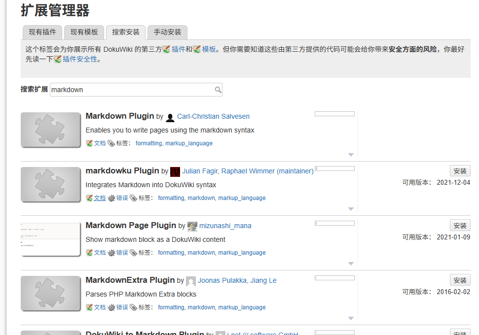
Task: Install the MarkdownExtra Plugin with 安装 button
Action: [x=460, y=280]
